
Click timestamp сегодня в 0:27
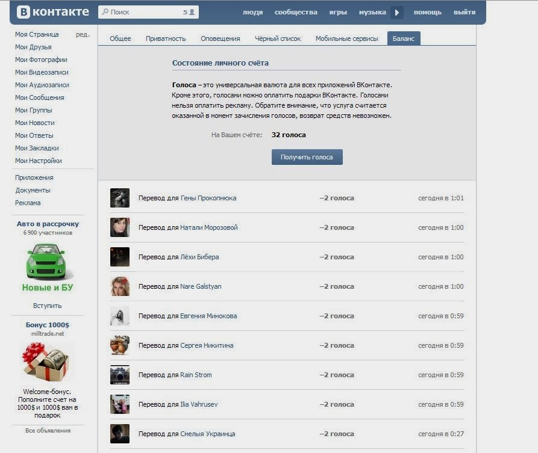click(x=441, y=434)
